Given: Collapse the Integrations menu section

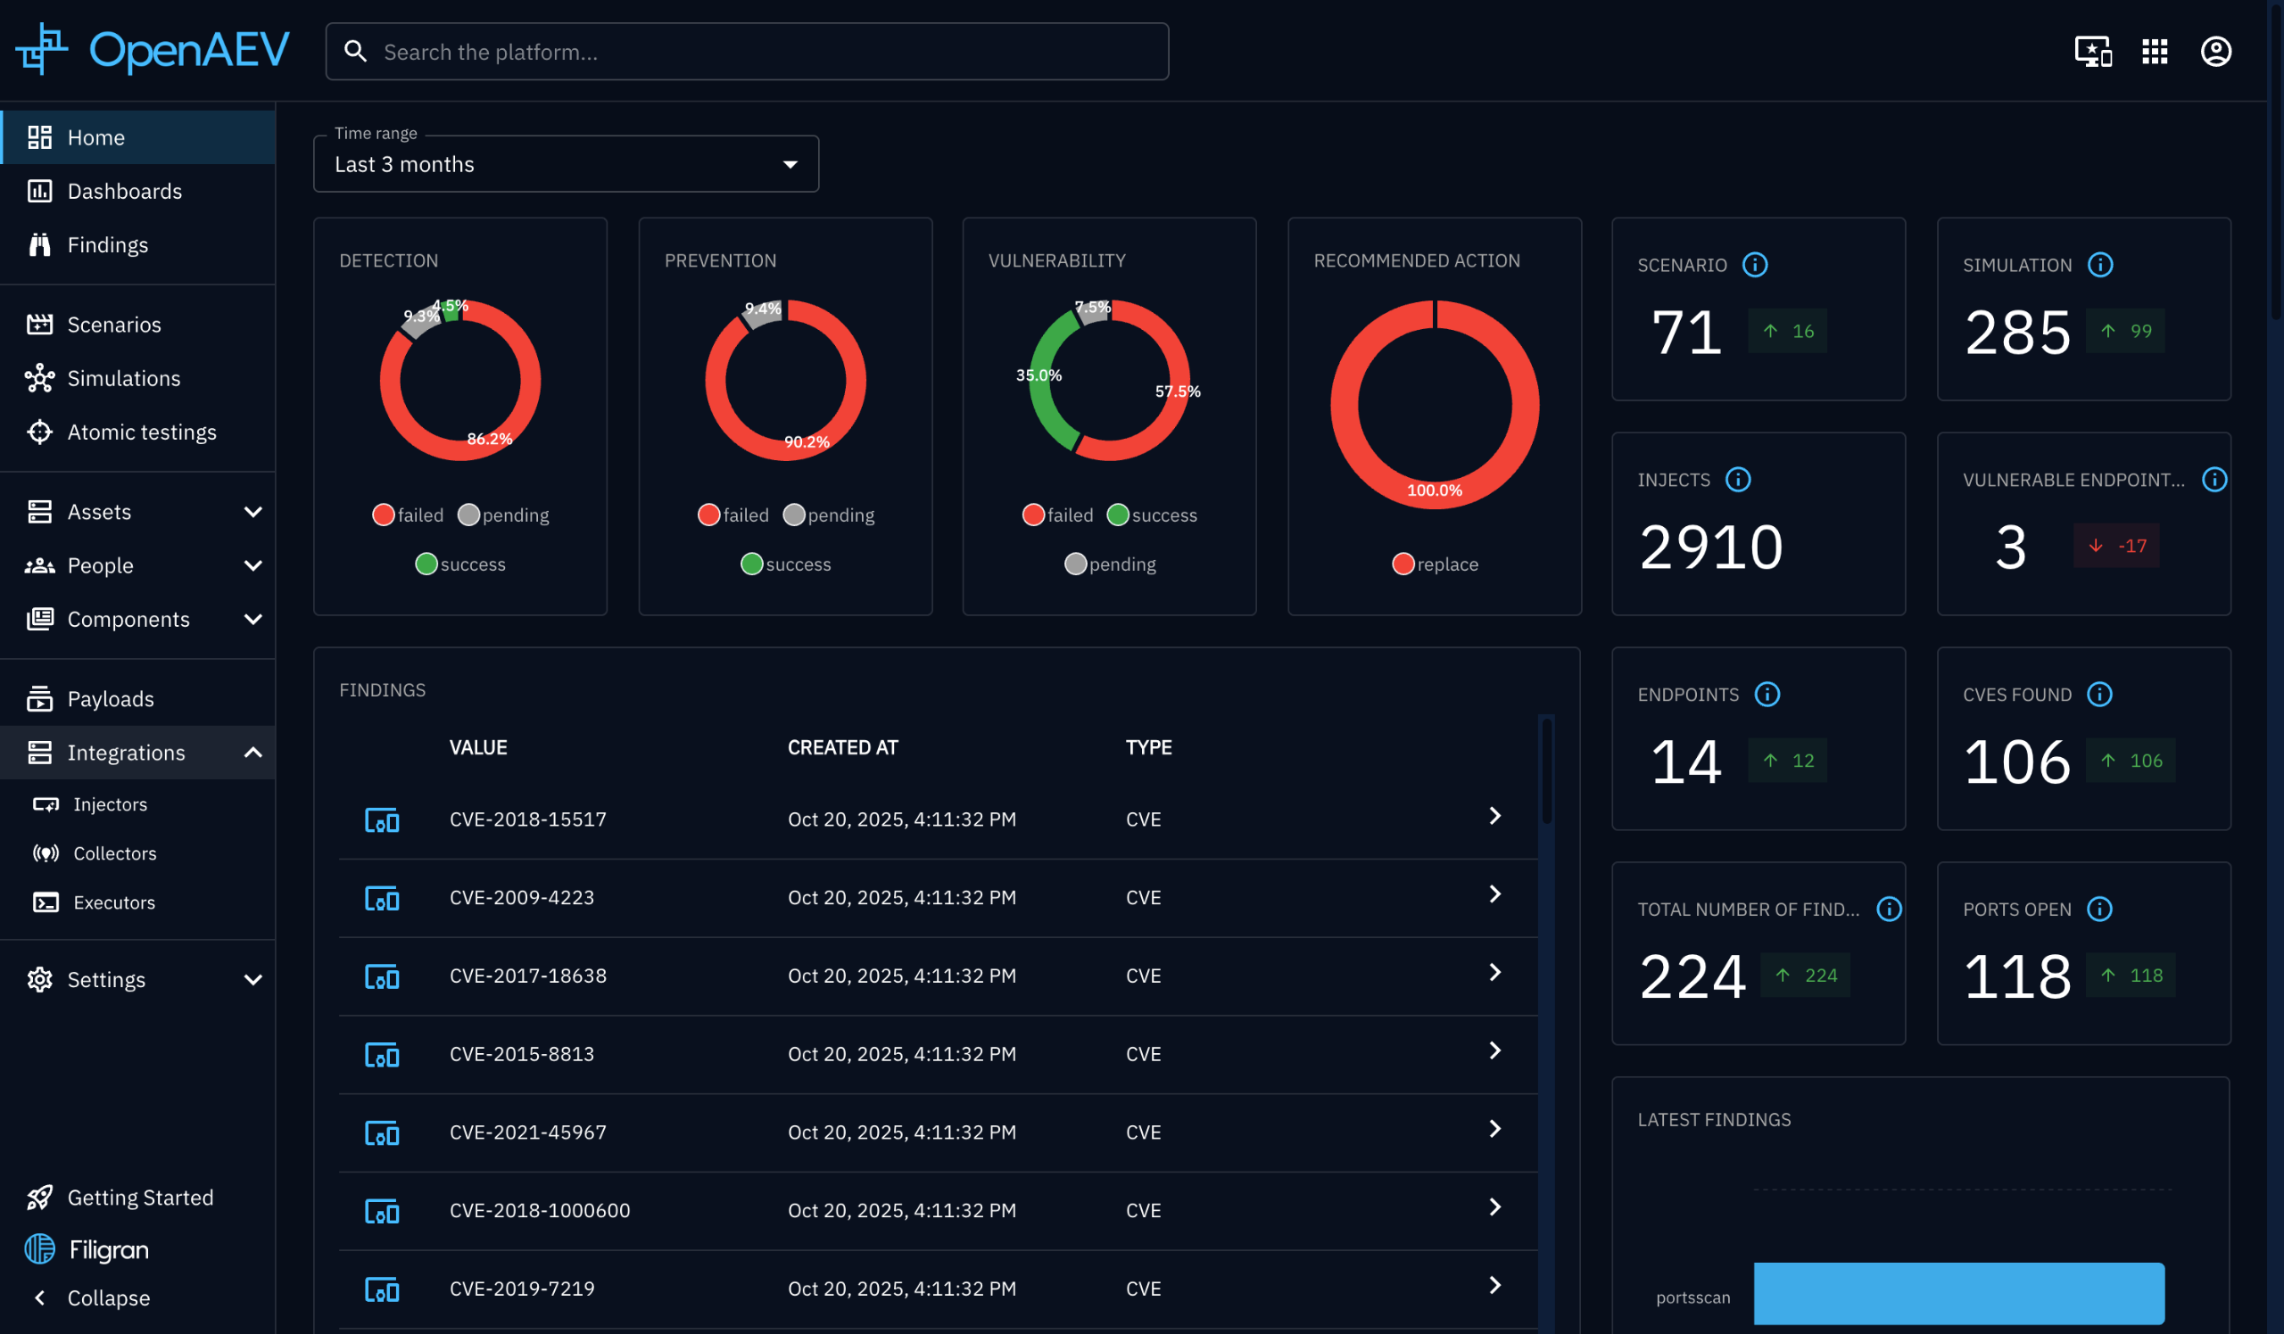Looking at the screenshot, I should (137, 752).
